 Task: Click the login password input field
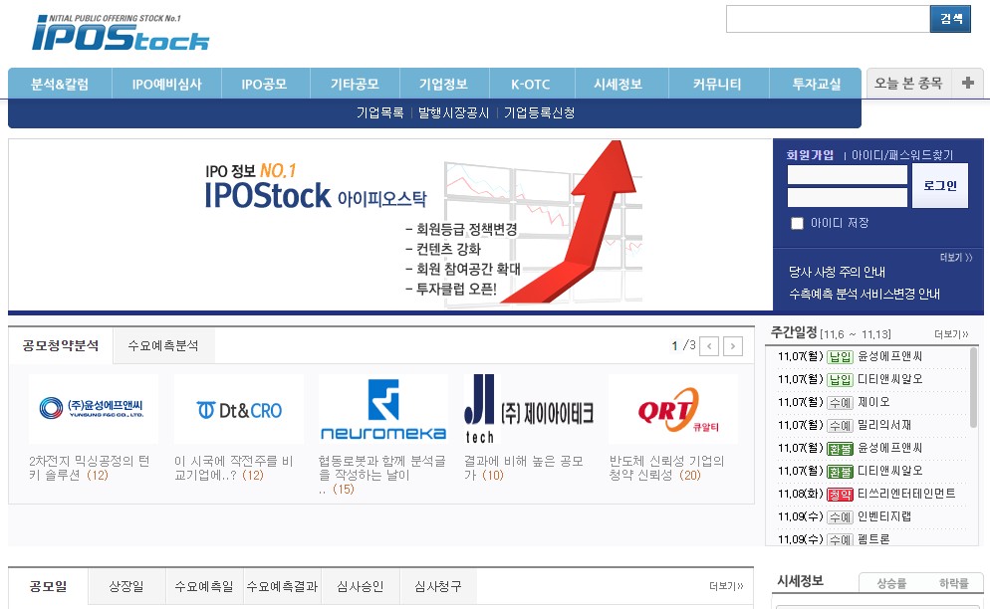(x=848, y=197)
